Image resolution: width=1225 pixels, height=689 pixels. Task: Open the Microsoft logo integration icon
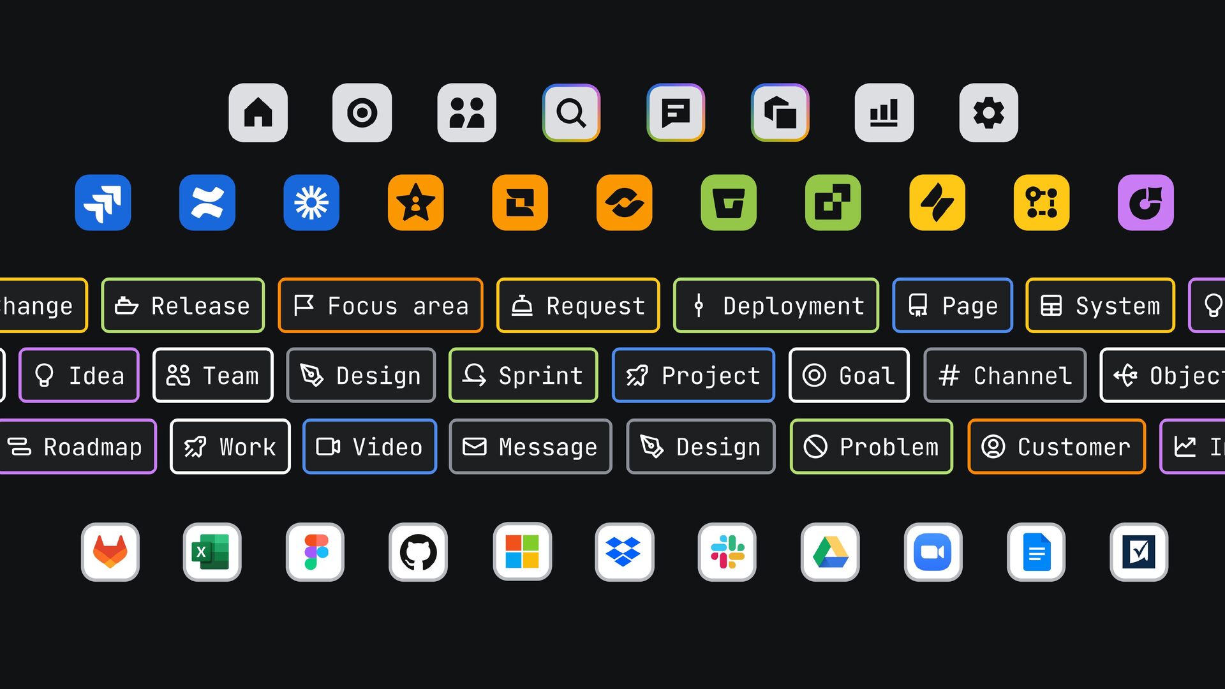(523, 552)
